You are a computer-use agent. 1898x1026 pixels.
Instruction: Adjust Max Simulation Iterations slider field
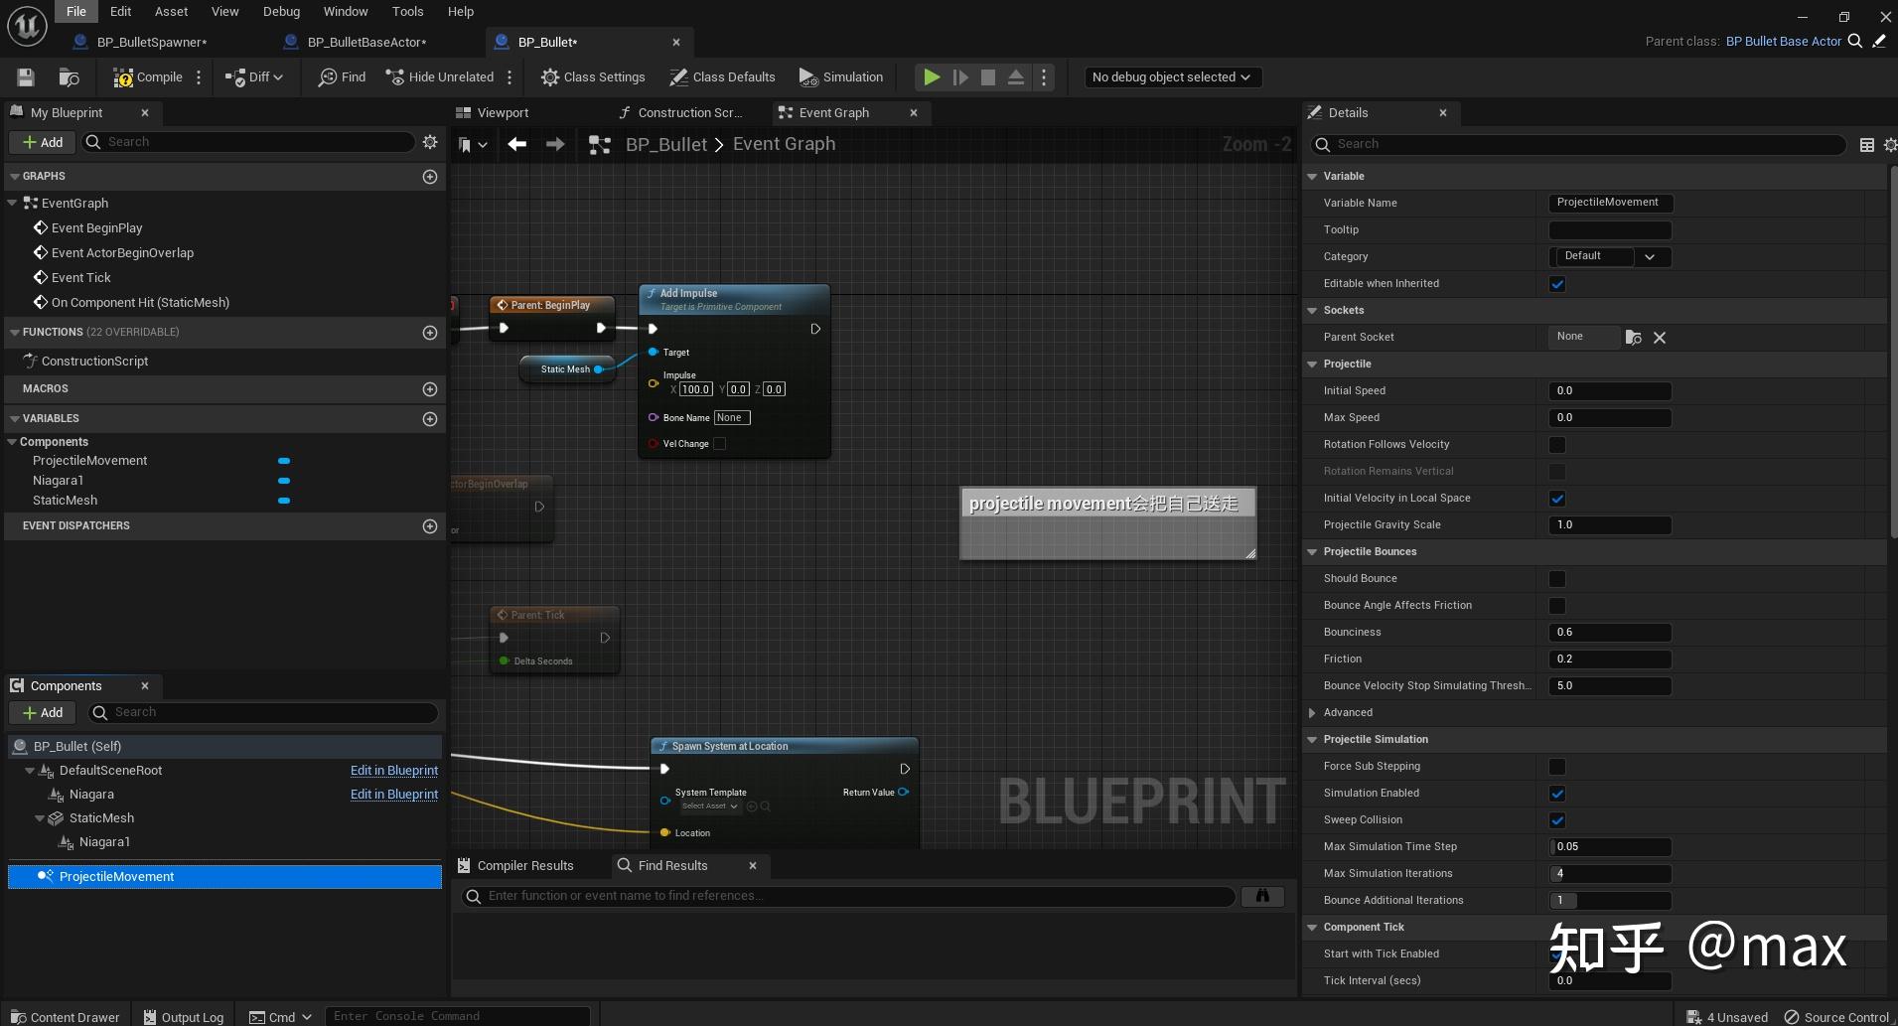[1610, 874]
